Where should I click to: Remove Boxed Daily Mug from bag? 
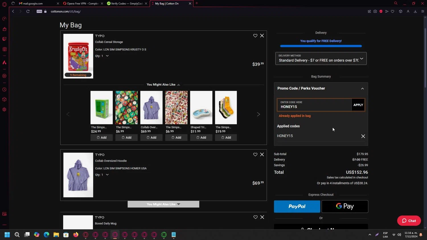pyautogui.click(x=262, y=217)
